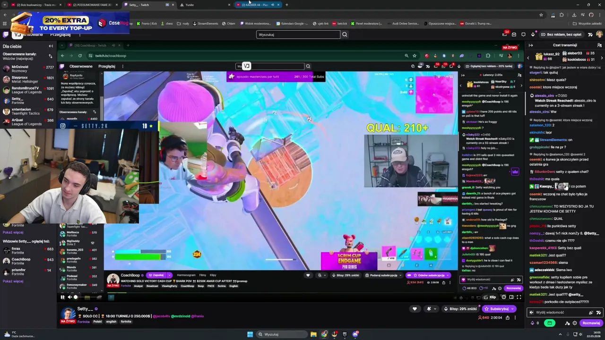This screenshot has width=605, height=340.
Task: Open the MrDzinold channel in the sidebar
Action: 28,69
